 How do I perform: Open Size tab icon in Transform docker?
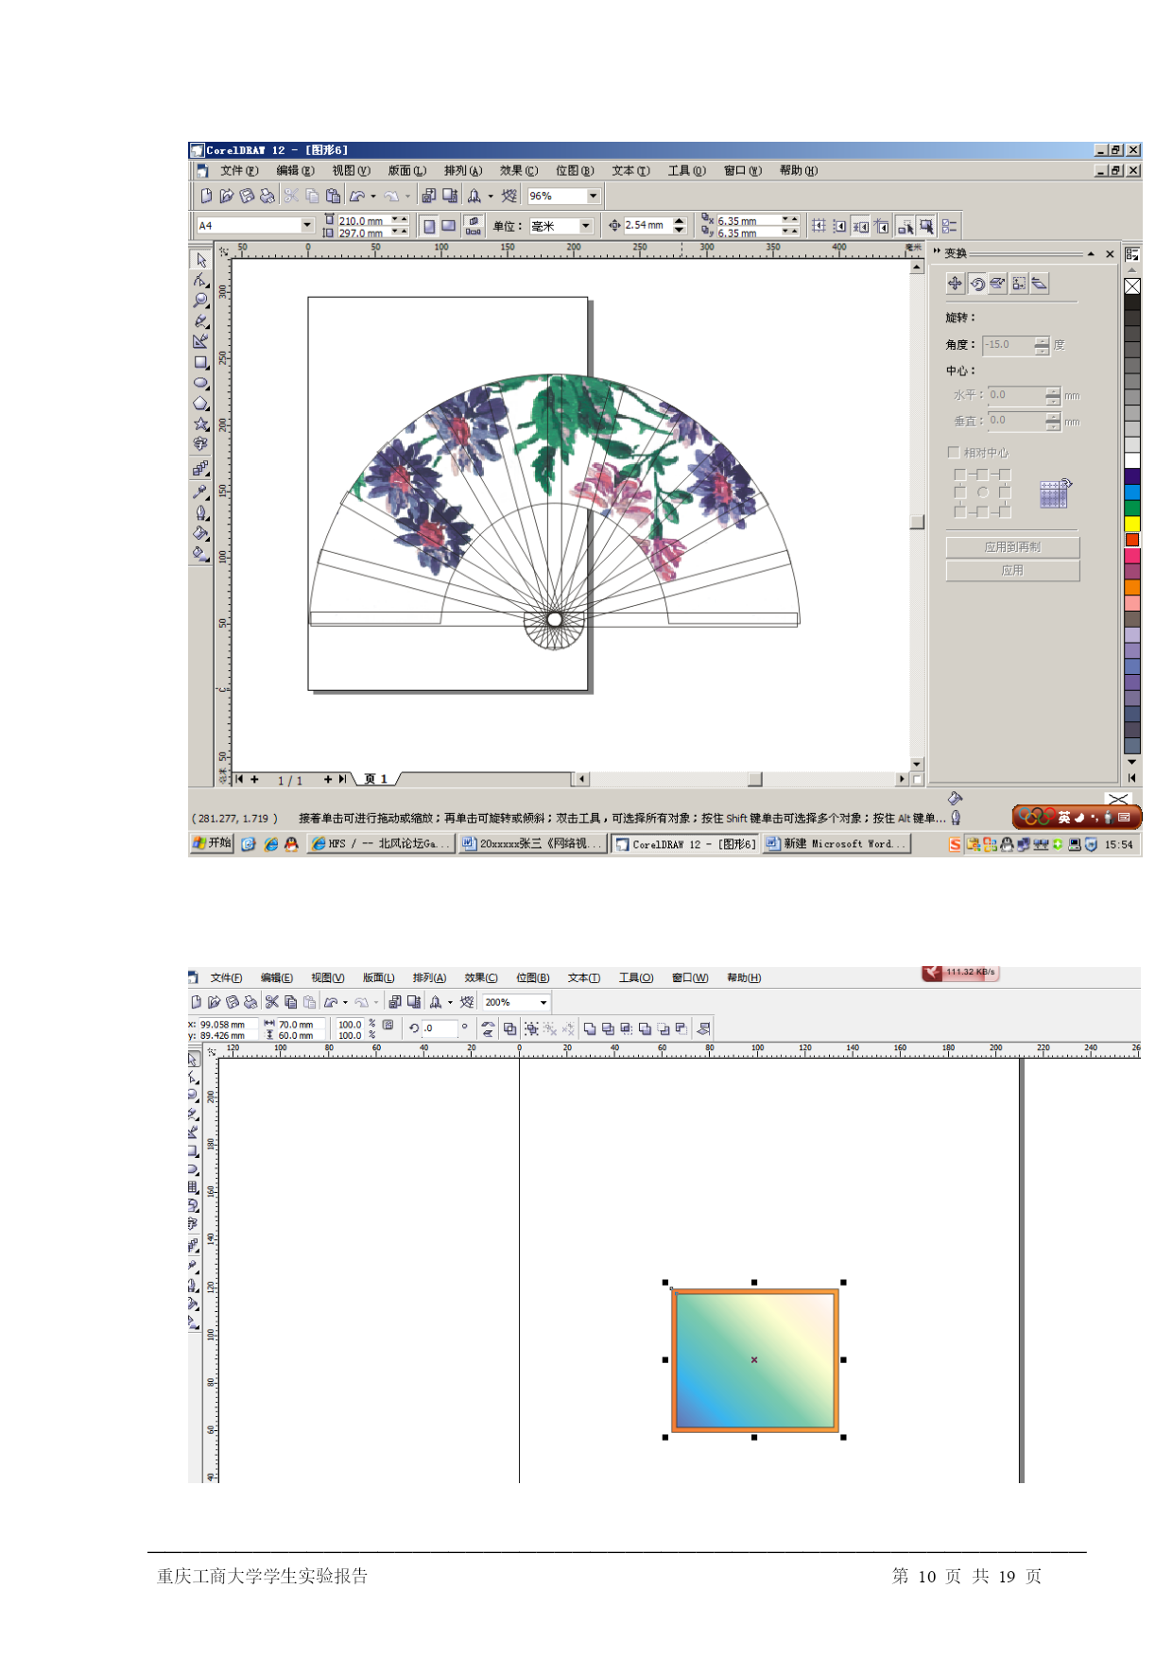point(1019,284)
